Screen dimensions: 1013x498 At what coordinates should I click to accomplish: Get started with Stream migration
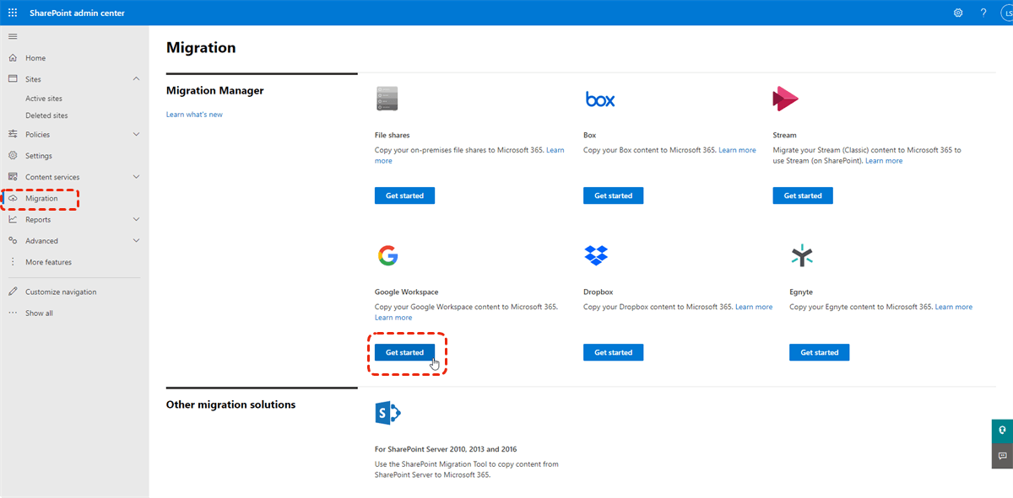pyautogui.click(x=803, y=195)
